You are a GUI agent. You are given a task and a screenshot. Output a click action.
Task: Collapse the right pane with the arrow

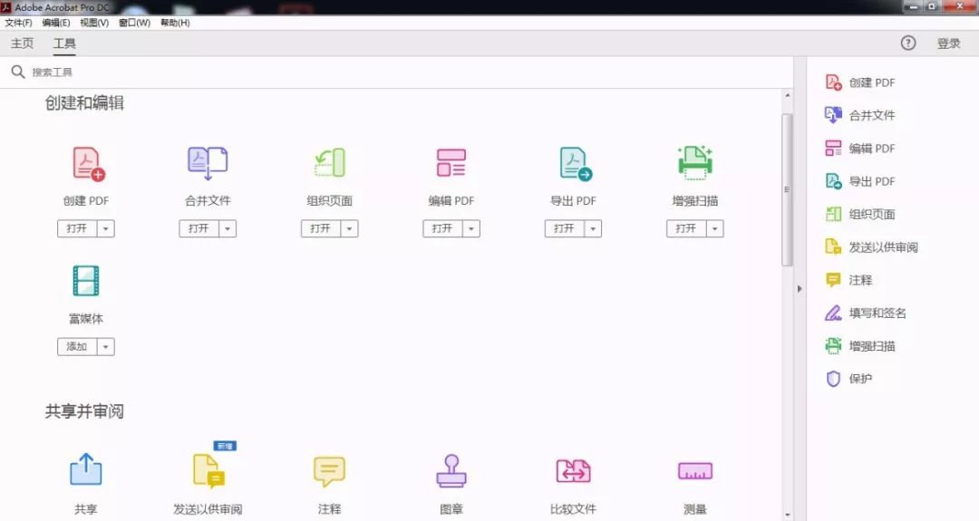[800, 289]
